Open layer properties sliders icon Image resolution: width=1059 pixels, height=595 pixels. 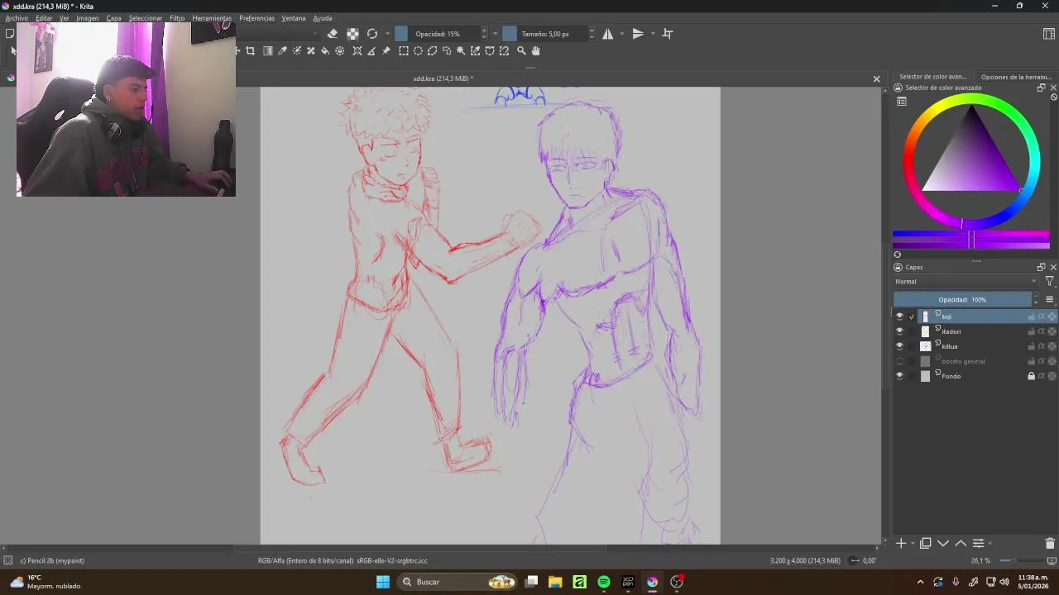tap(978, 543)
